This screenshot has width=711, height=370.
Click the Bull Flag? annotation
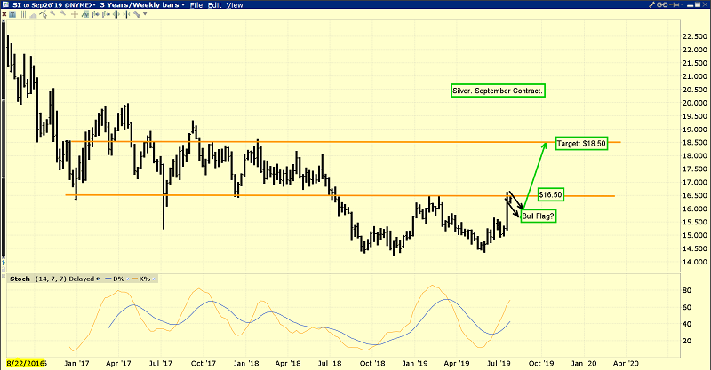click(539, 216)
